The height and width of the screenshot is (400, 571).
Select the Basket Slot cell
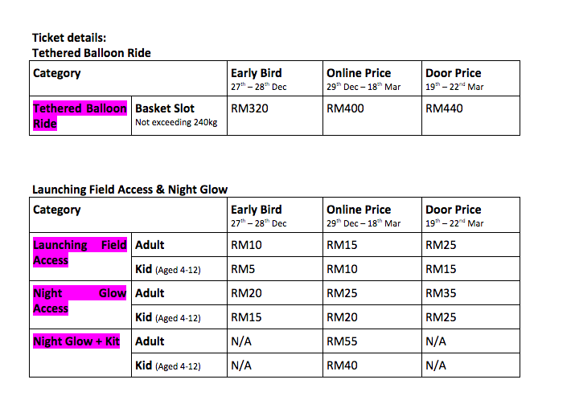click(x=179, y=116)
